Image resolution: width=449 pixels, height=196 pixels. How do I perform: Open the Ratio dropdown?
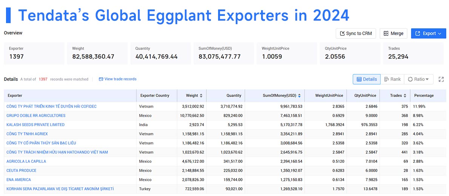[x=418, y=79]
